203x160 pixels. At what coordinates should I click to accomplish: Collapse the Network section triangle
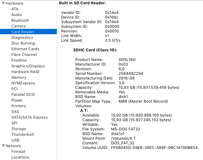(x=4, y=146)
